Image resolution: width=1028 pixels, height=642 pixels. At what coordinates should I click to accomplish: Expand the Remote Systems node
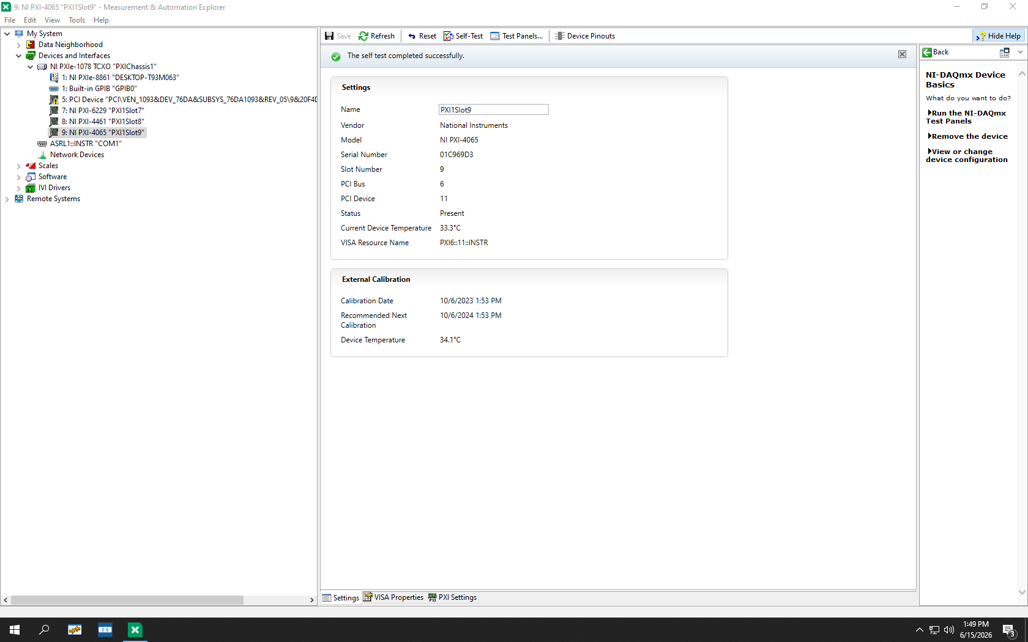click(x=7, y=199)
